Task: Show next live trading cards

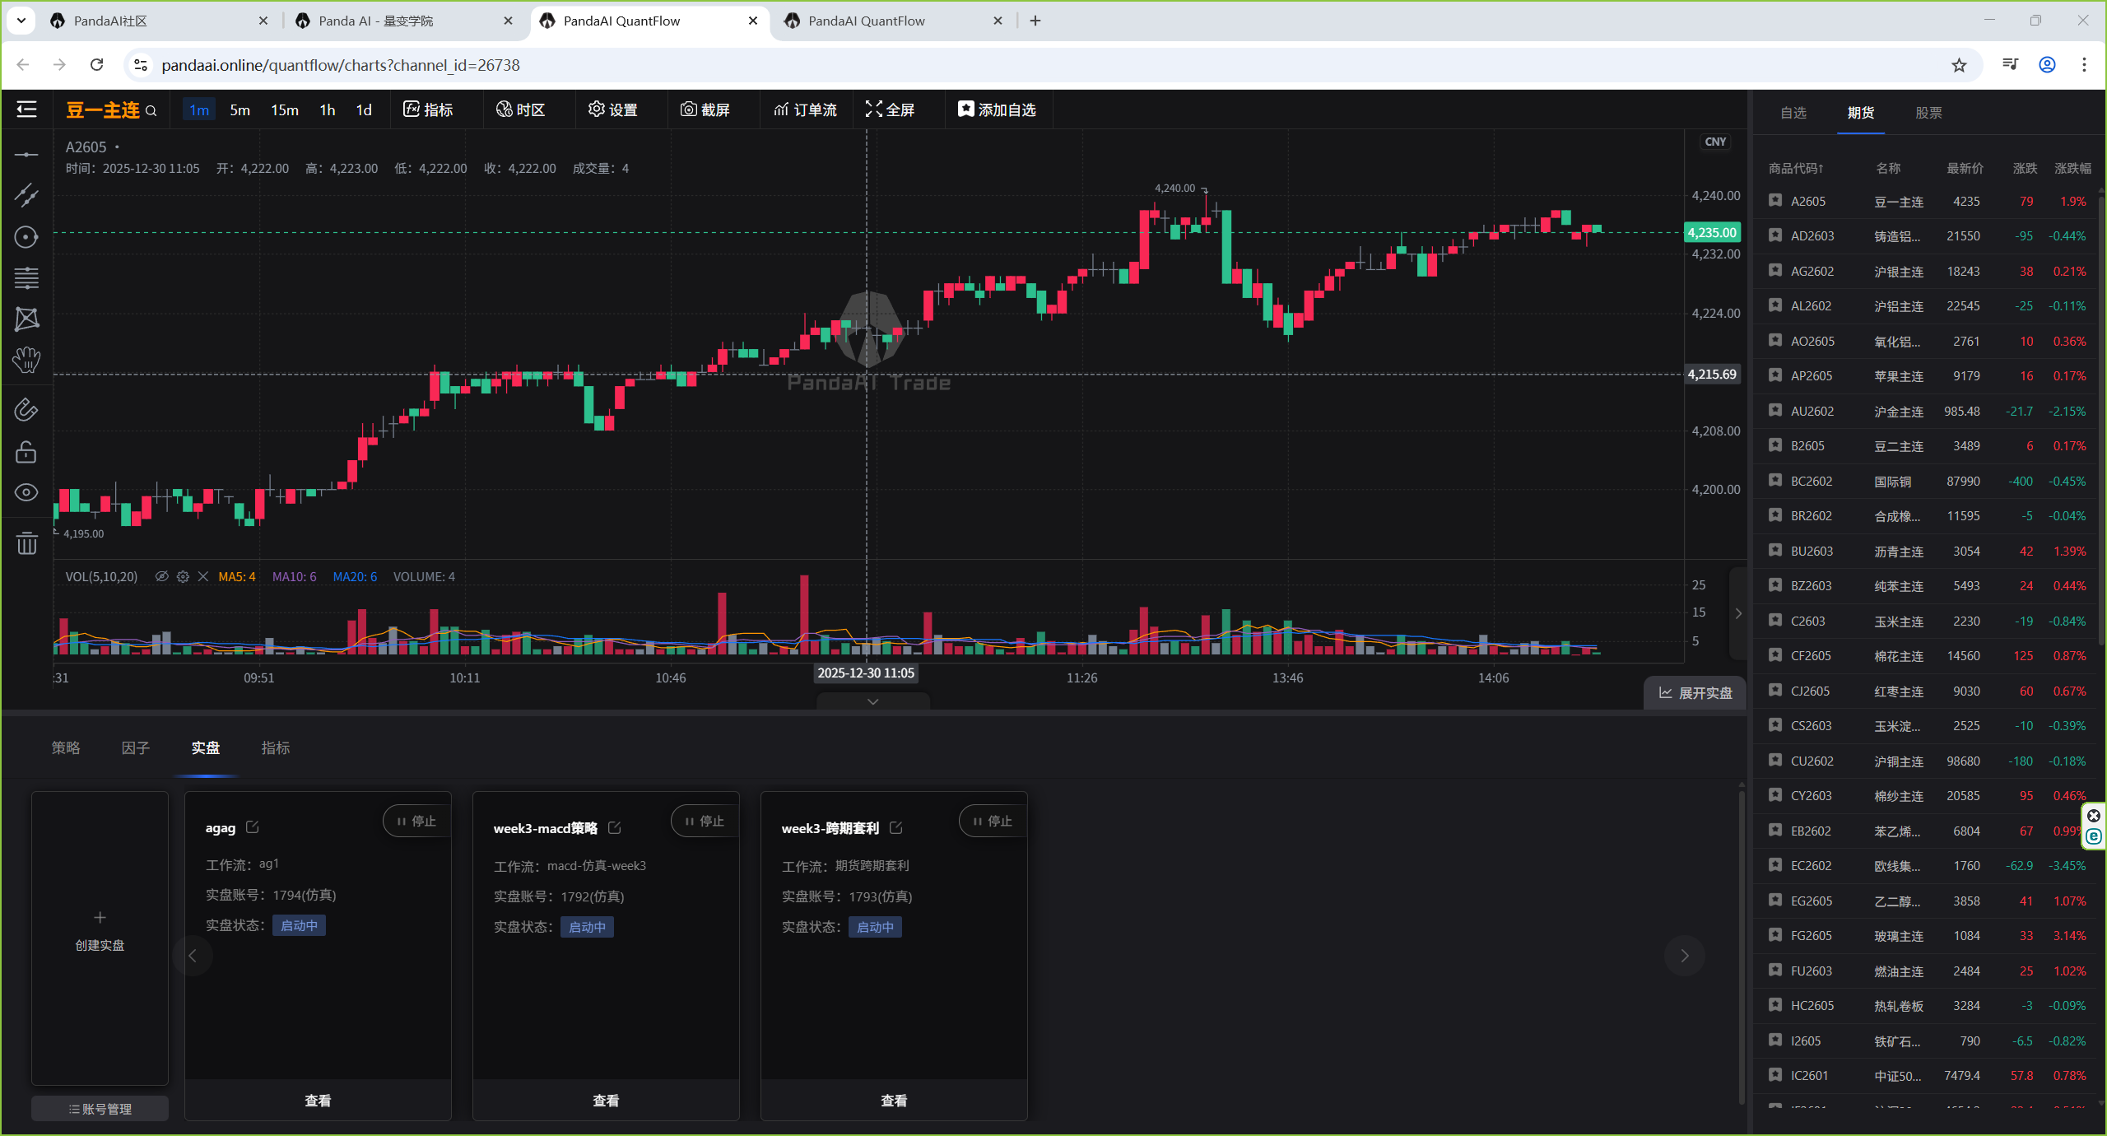Action: click(x=1685, y=956)
